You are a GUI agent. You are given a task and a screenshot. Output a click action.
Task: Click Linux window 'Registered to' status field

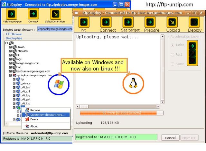pos(116,137)
